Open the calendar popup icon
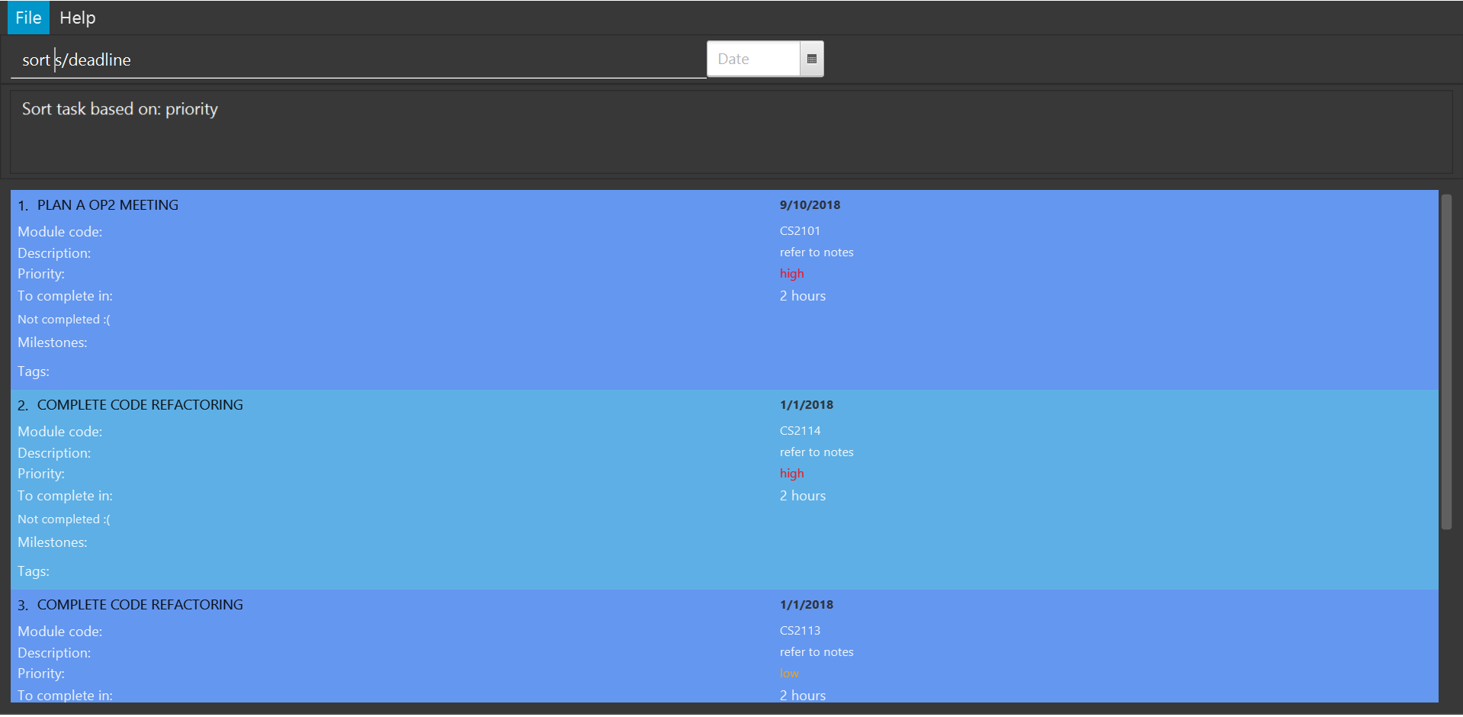Image resolution: width=1463 pixels, height=717 pixels. click(812, 59)
